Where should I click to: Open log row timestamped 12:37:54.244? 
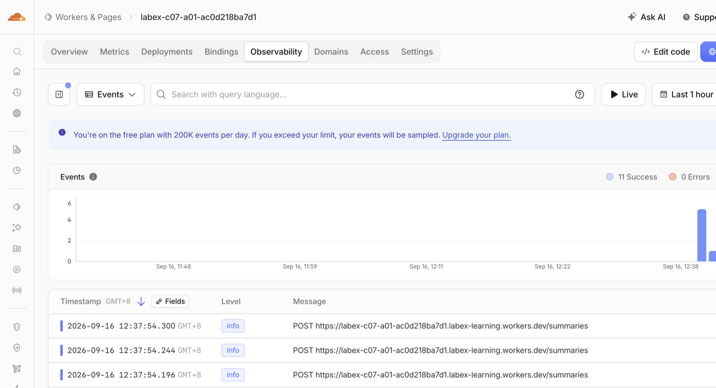[x=382, y=350]
